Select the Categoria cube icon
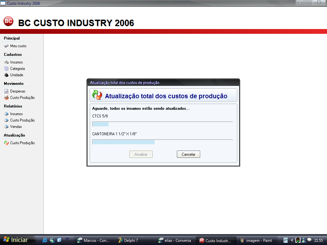Image resolution: width=327 pixels, height=245 pixels. 6,69
